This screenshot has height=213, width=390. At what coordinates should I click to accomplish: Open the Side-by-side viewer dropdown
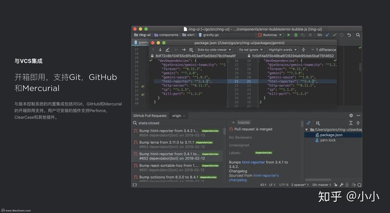[x=214, y=50]
